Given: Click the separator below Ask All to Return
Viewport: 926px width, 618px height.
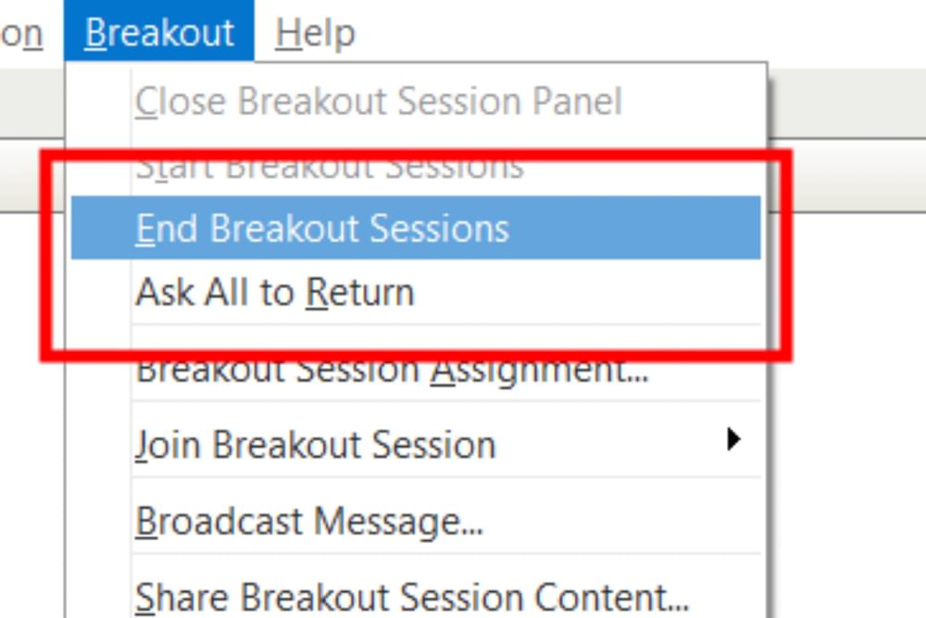Looking at the screenshot, I should 446,324.
